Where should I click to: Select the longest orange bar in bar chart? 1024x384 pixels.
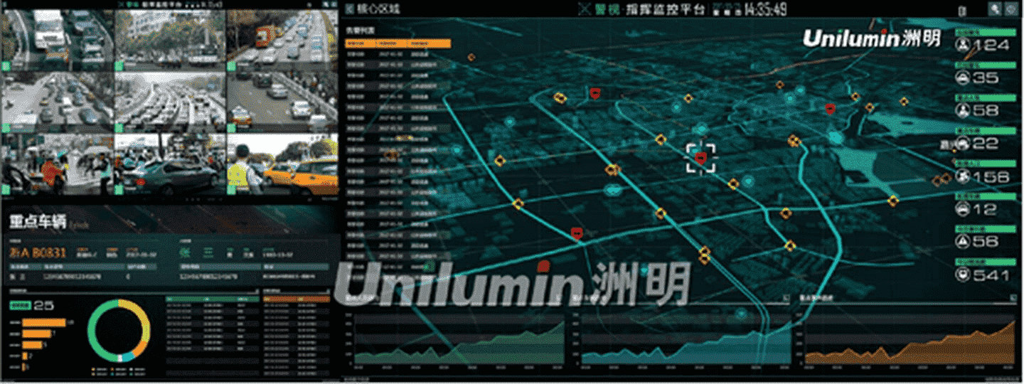pos(43,323)
